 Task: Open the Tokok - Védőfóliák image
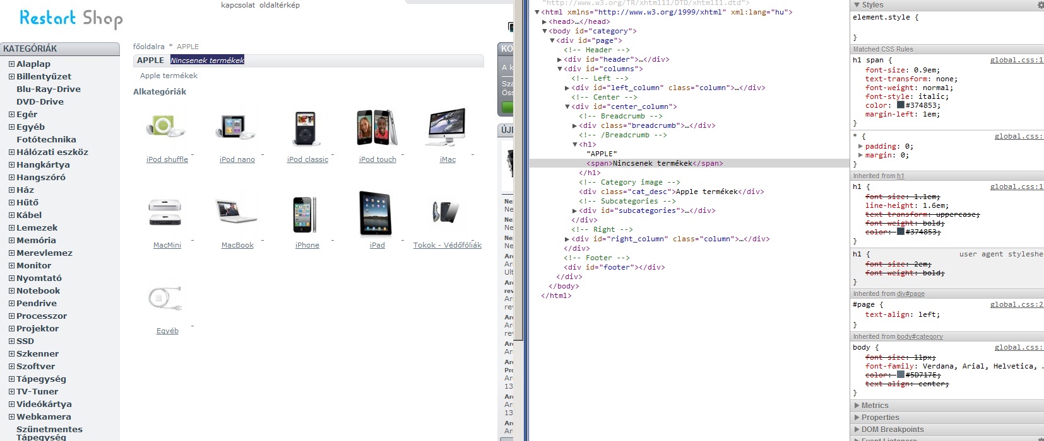pyautogui.click(x=446, y=212)
